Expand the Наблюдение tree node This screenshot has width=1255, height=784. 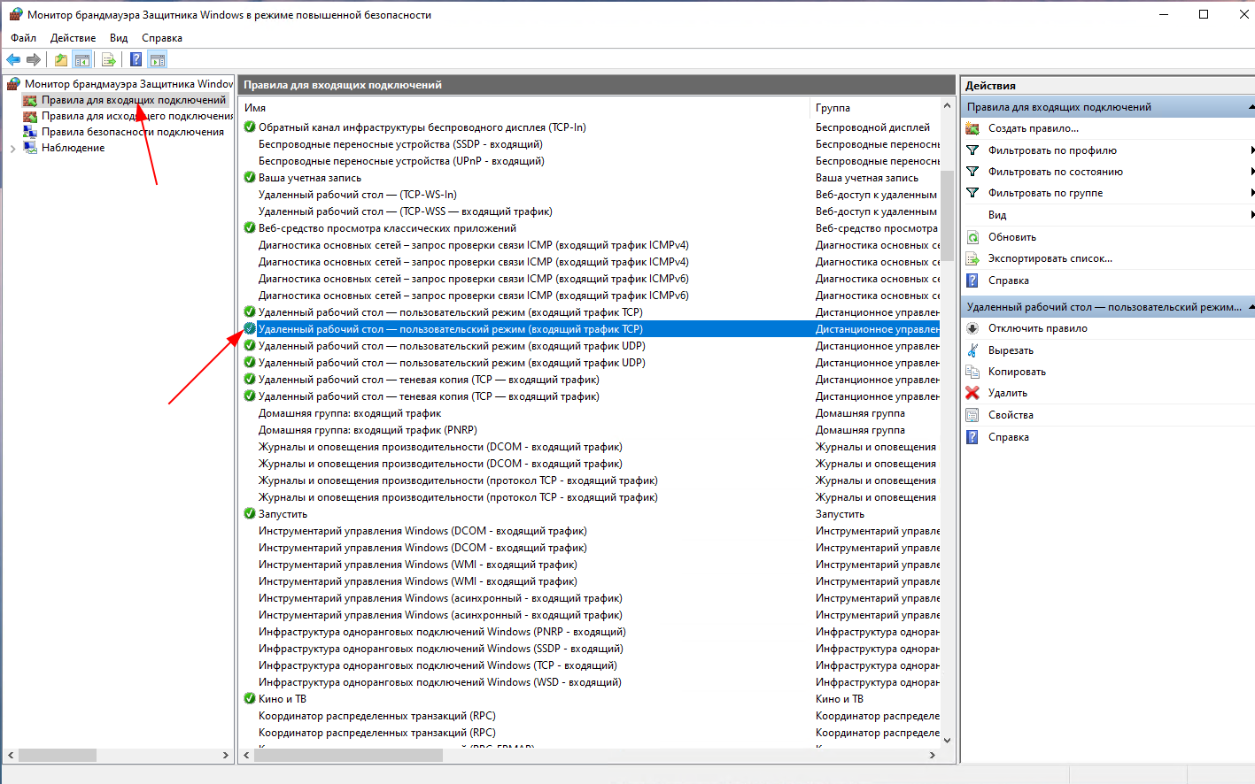[12, 149]
